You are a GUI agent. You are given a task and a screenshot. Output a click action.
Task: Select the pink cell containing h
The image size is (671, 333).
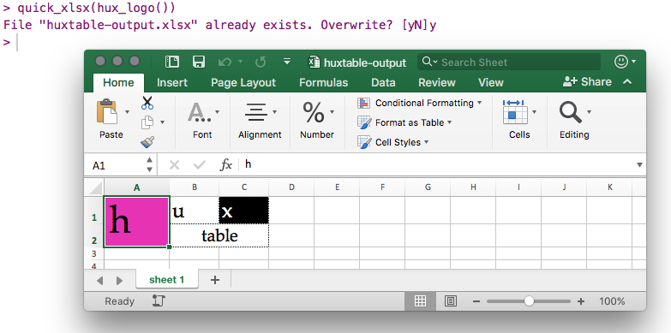[x=136, y=222]
